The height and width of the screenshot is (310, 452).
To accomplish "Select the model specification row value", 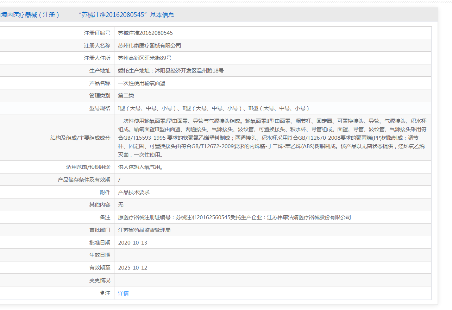I will (x=213, y=108).
